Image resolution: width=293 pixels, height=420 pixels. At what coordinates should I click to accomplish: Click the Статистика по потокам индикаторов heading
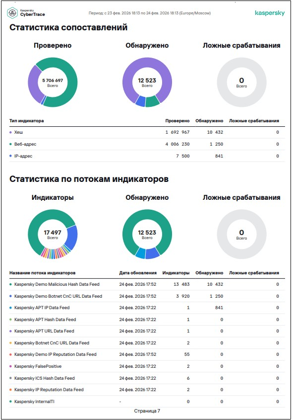[89, 179]
